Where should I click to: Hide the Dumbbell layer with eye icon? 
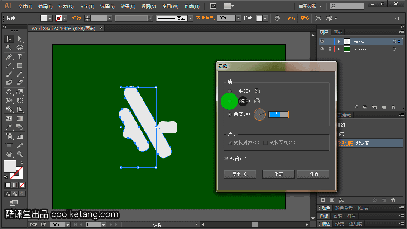click(x=322, y=42)
